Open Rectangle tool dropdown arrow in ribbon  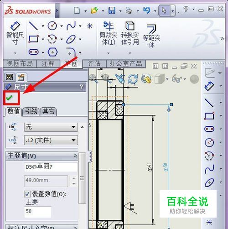(x=43, y=39)
